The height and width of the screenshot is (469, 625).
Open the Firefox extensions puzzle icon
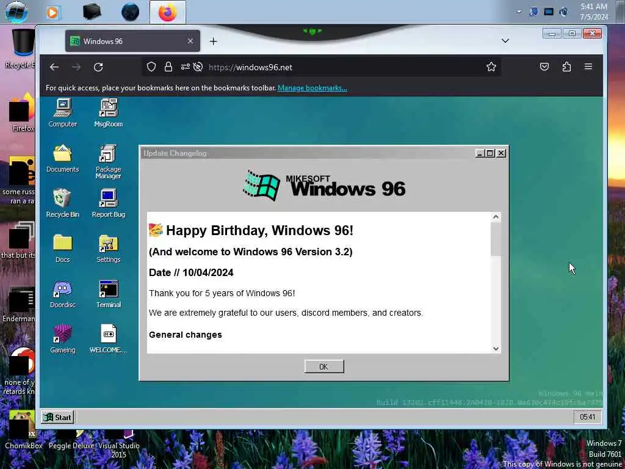pyautogui.click(x=566, y=67)
